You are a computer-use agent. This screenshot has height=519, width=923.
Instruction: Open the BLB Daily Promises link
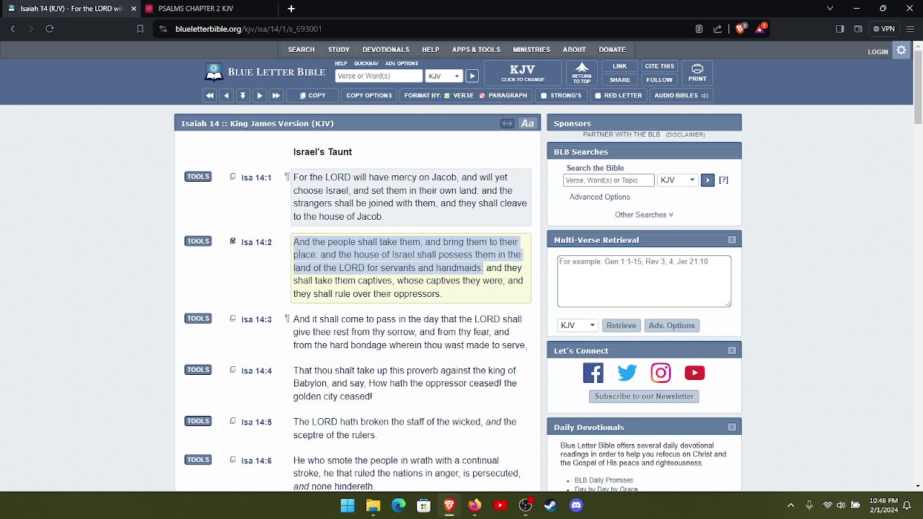click(604, 480)
